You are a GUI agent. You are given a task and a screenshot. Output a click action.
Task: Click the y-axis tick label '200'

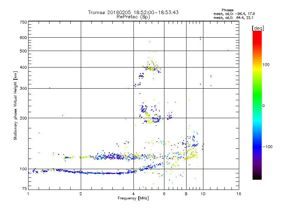point(24,118)
